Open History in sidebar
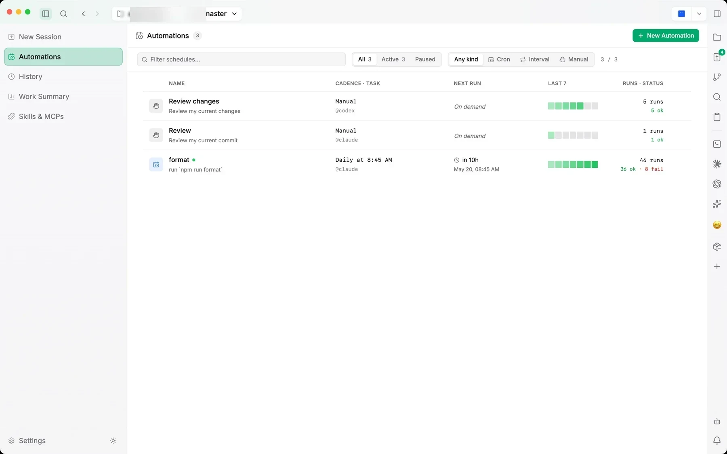This screenshot has width=727, height=454. (63, 76)
